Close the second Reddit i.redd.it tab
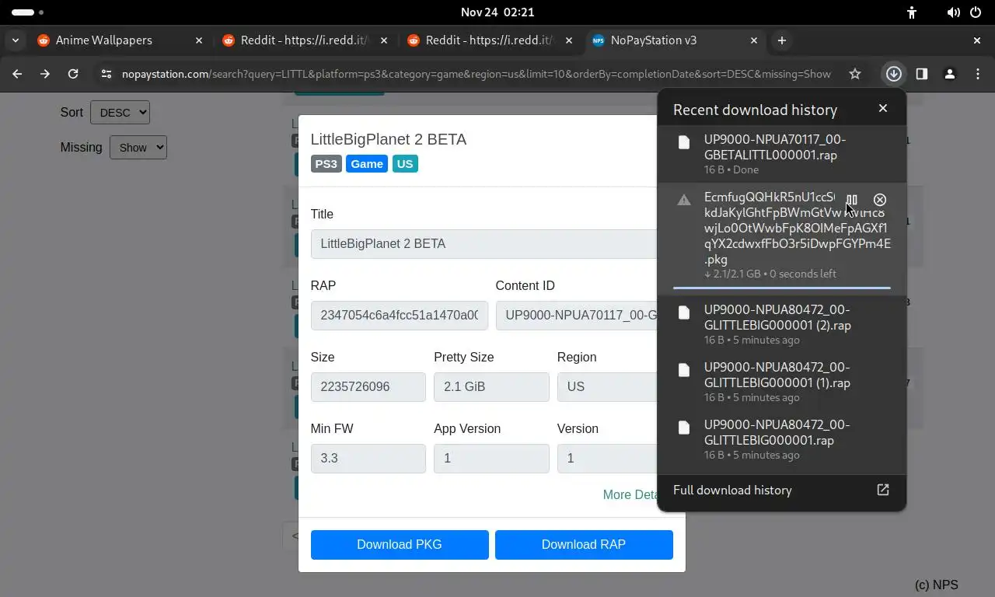Image resolution: width=995 pixels, height=597 pixels. (569, 40)
